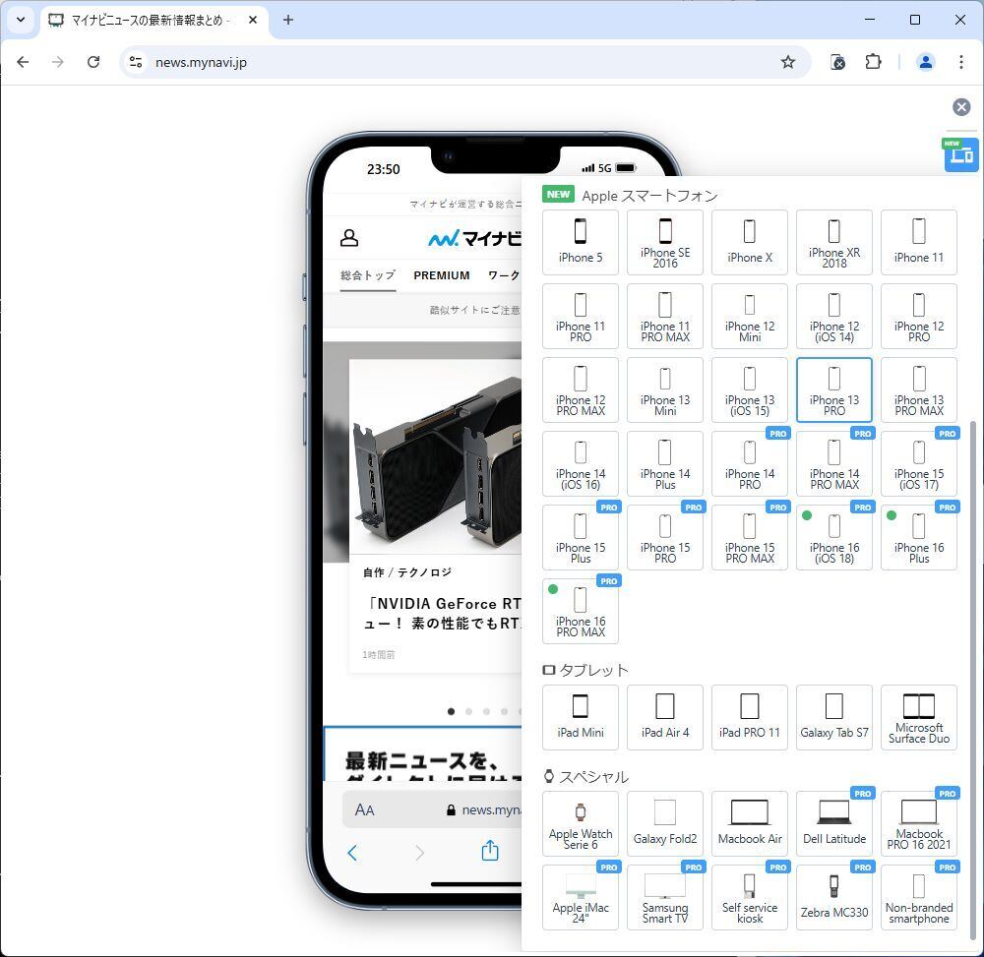Tap the Safari share icon in simulator
The image size is (984, 957).
click(x=489, y=851)
